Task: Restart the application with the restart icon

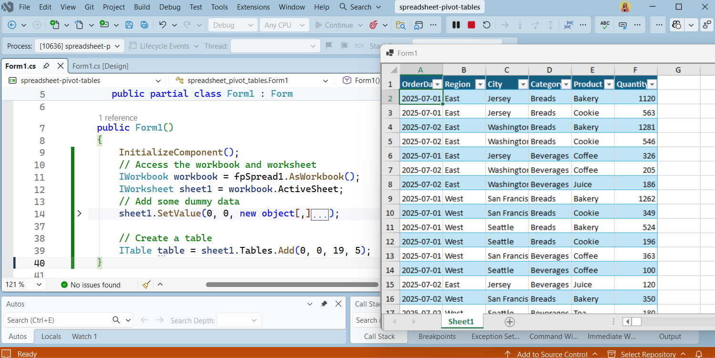Action: tap(486, 24)
